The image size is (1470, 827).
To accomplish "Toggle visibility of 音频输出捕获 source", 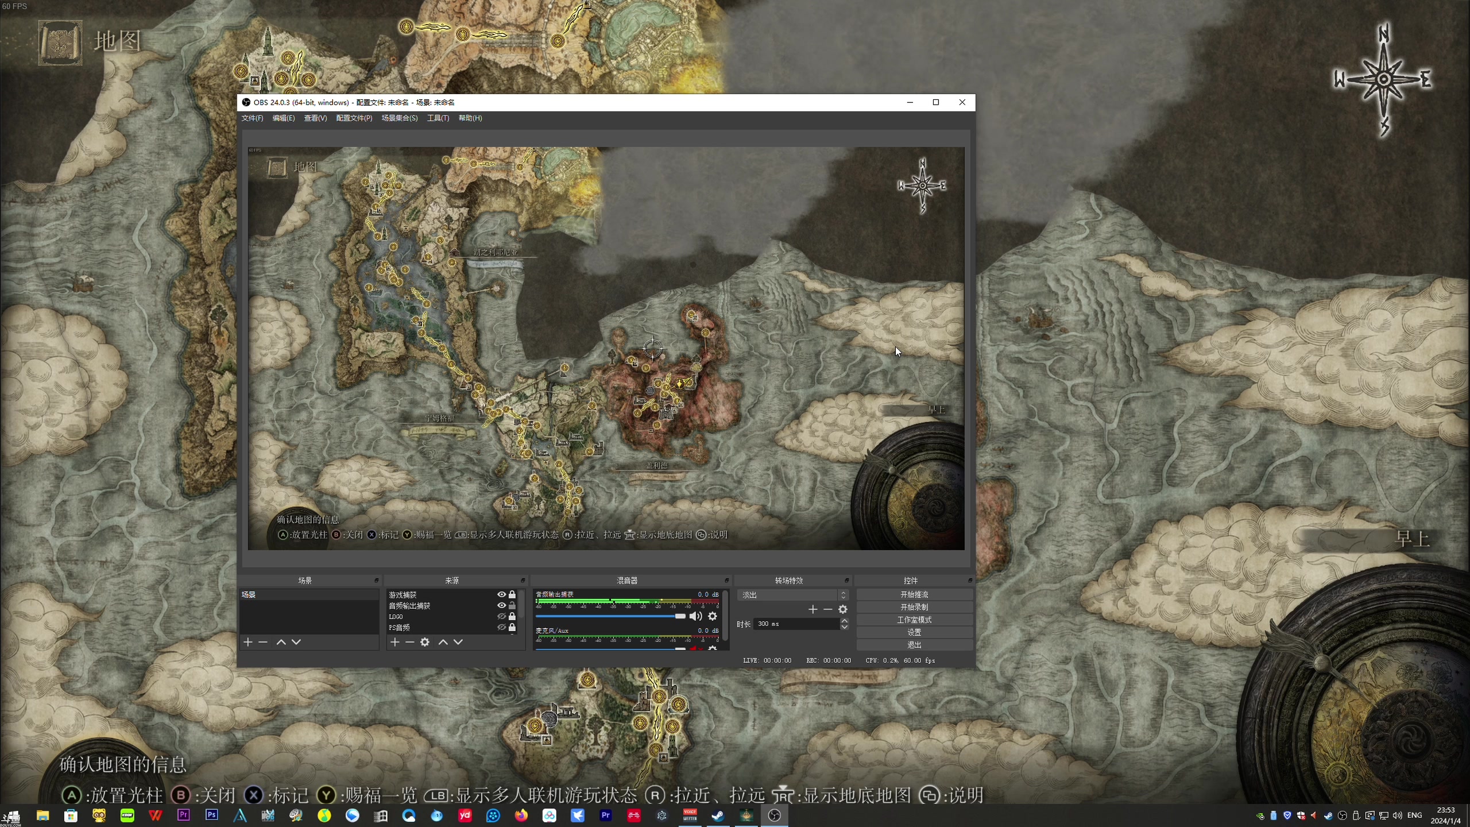I will point(501,606).
